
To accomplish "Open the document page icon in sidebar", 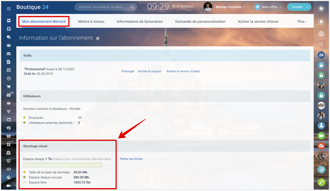I will (x=9, y=62).
